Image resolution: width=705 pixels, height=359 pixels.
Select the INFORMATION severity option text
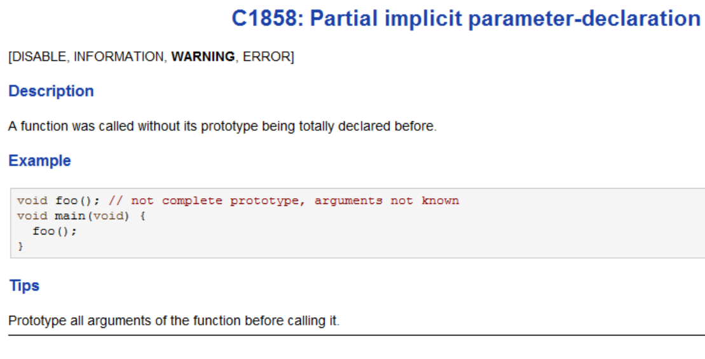(119, 57)
